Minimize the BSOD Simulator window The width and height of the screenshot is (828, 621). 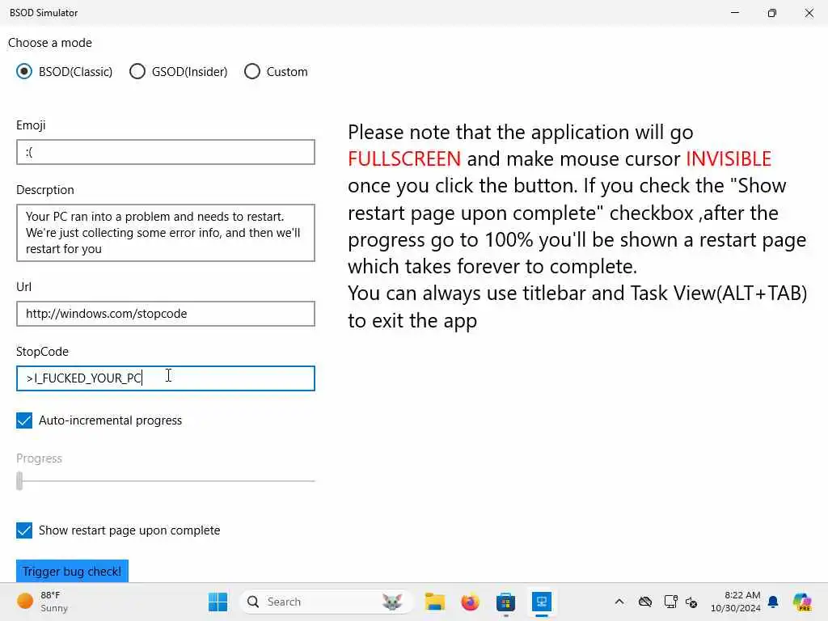coord(735,13)
